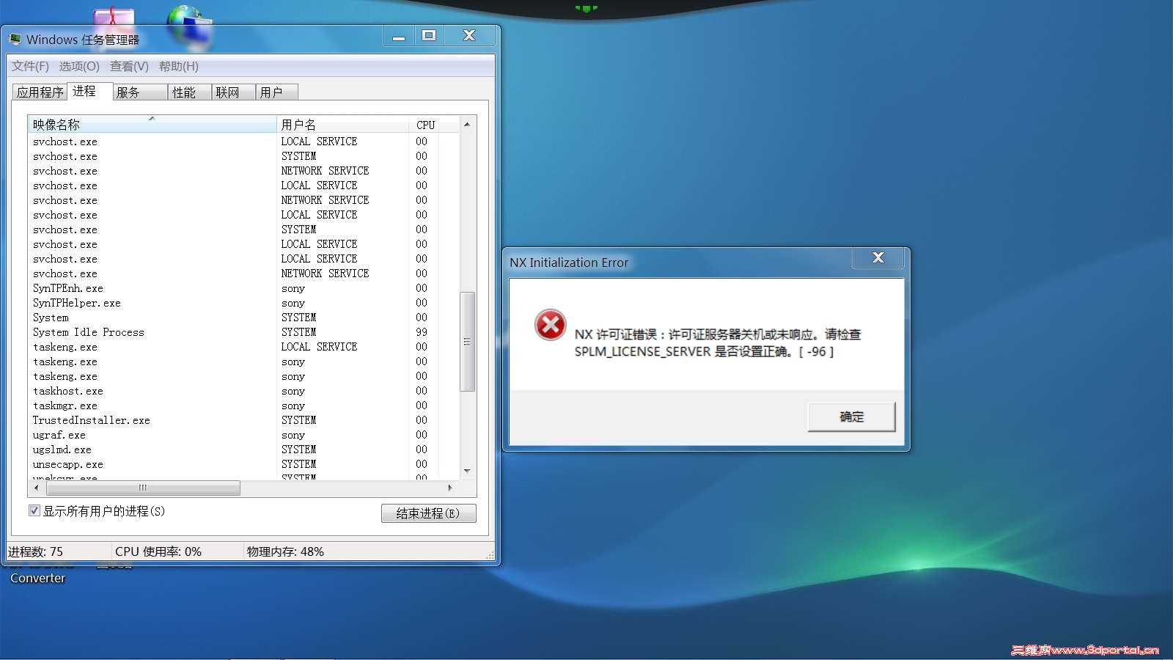Click the 物理内存: 48% status entry
Screen dimensions: 1173x660
pyautogui.click(x=285, y=551)
